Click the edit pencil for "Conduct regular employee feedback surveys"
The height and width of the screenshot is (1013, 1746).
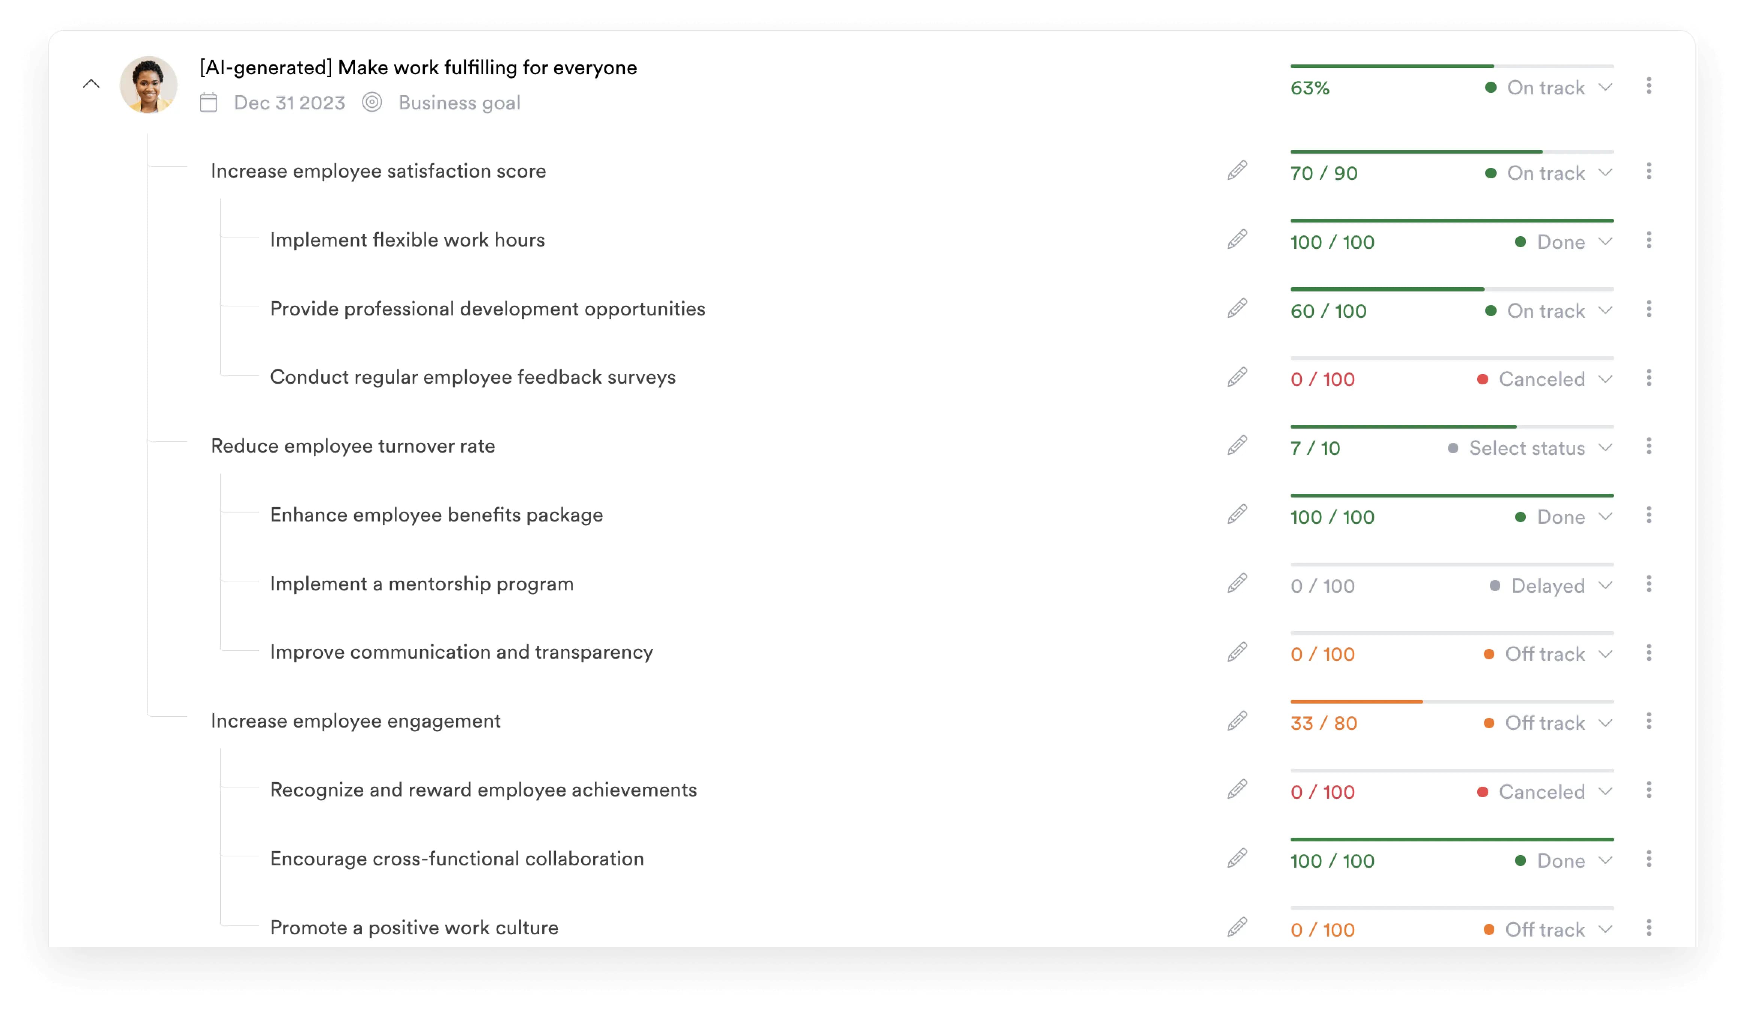pyautogui.click(x=1237, y=378)
